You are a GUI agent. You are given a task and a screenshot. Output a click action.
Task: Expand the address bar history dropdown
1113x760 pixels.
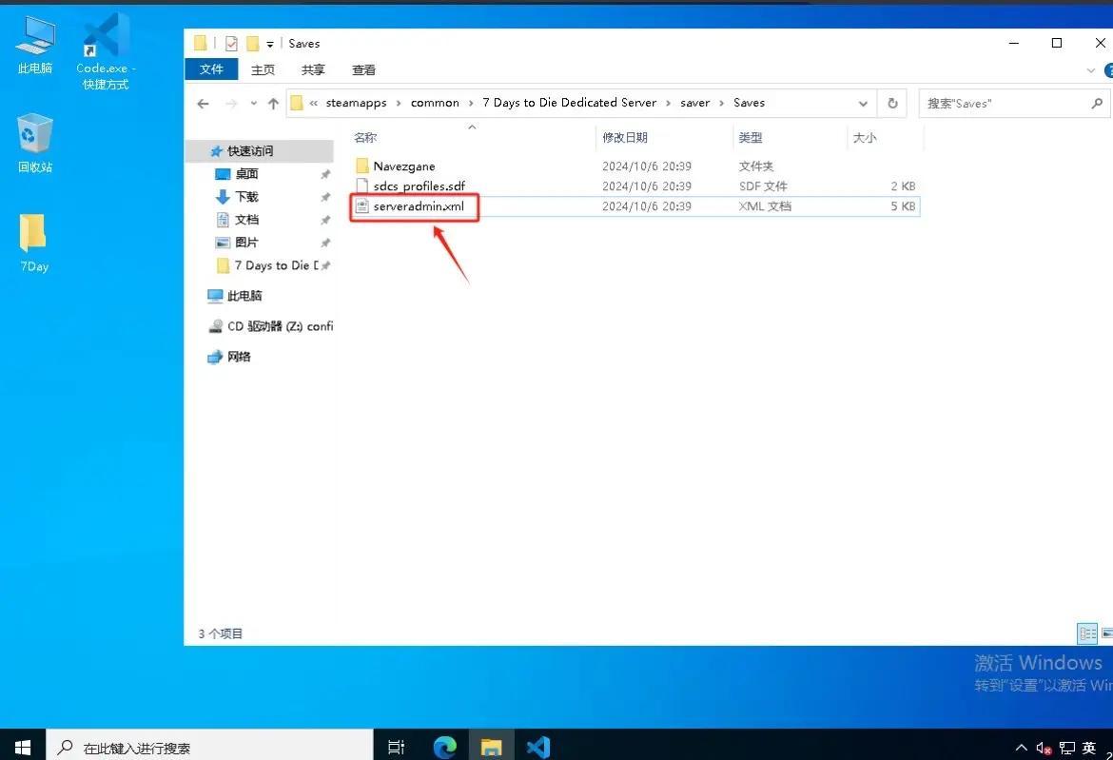863,104
